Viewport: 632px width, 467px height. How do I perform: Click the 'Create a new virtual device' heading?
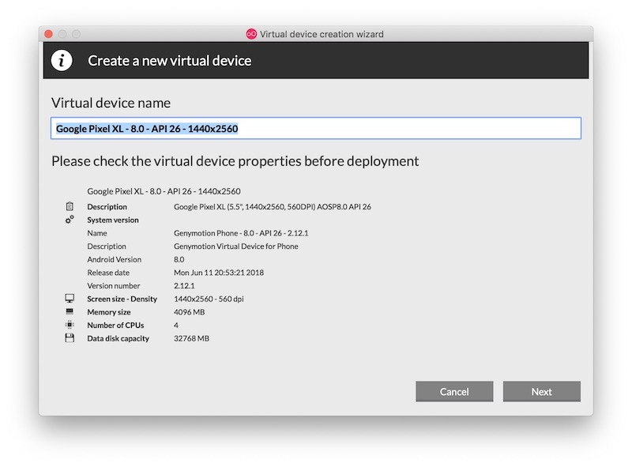[x=170, y=61]
